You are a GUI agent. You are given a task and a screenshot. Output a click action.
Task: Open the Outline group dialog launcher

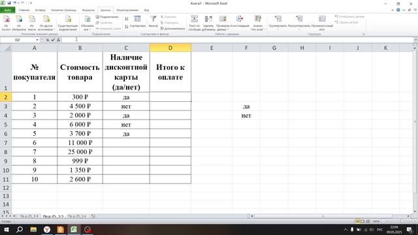(363, 35)
